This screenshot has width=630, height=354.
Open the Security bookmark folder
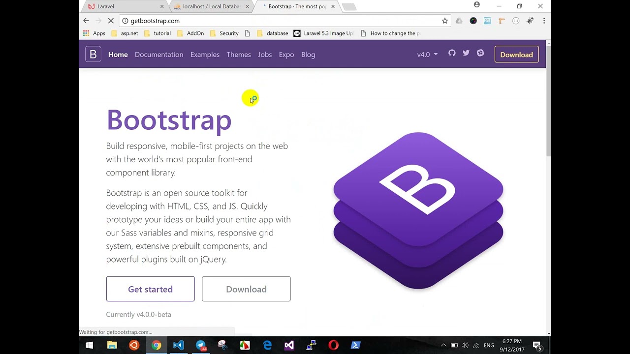[x=224, y=33]
